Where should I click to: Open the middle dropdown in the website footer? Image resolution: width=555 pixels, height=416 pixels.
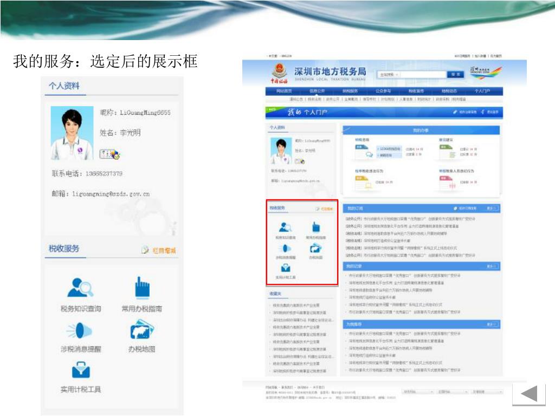point(453,392)
